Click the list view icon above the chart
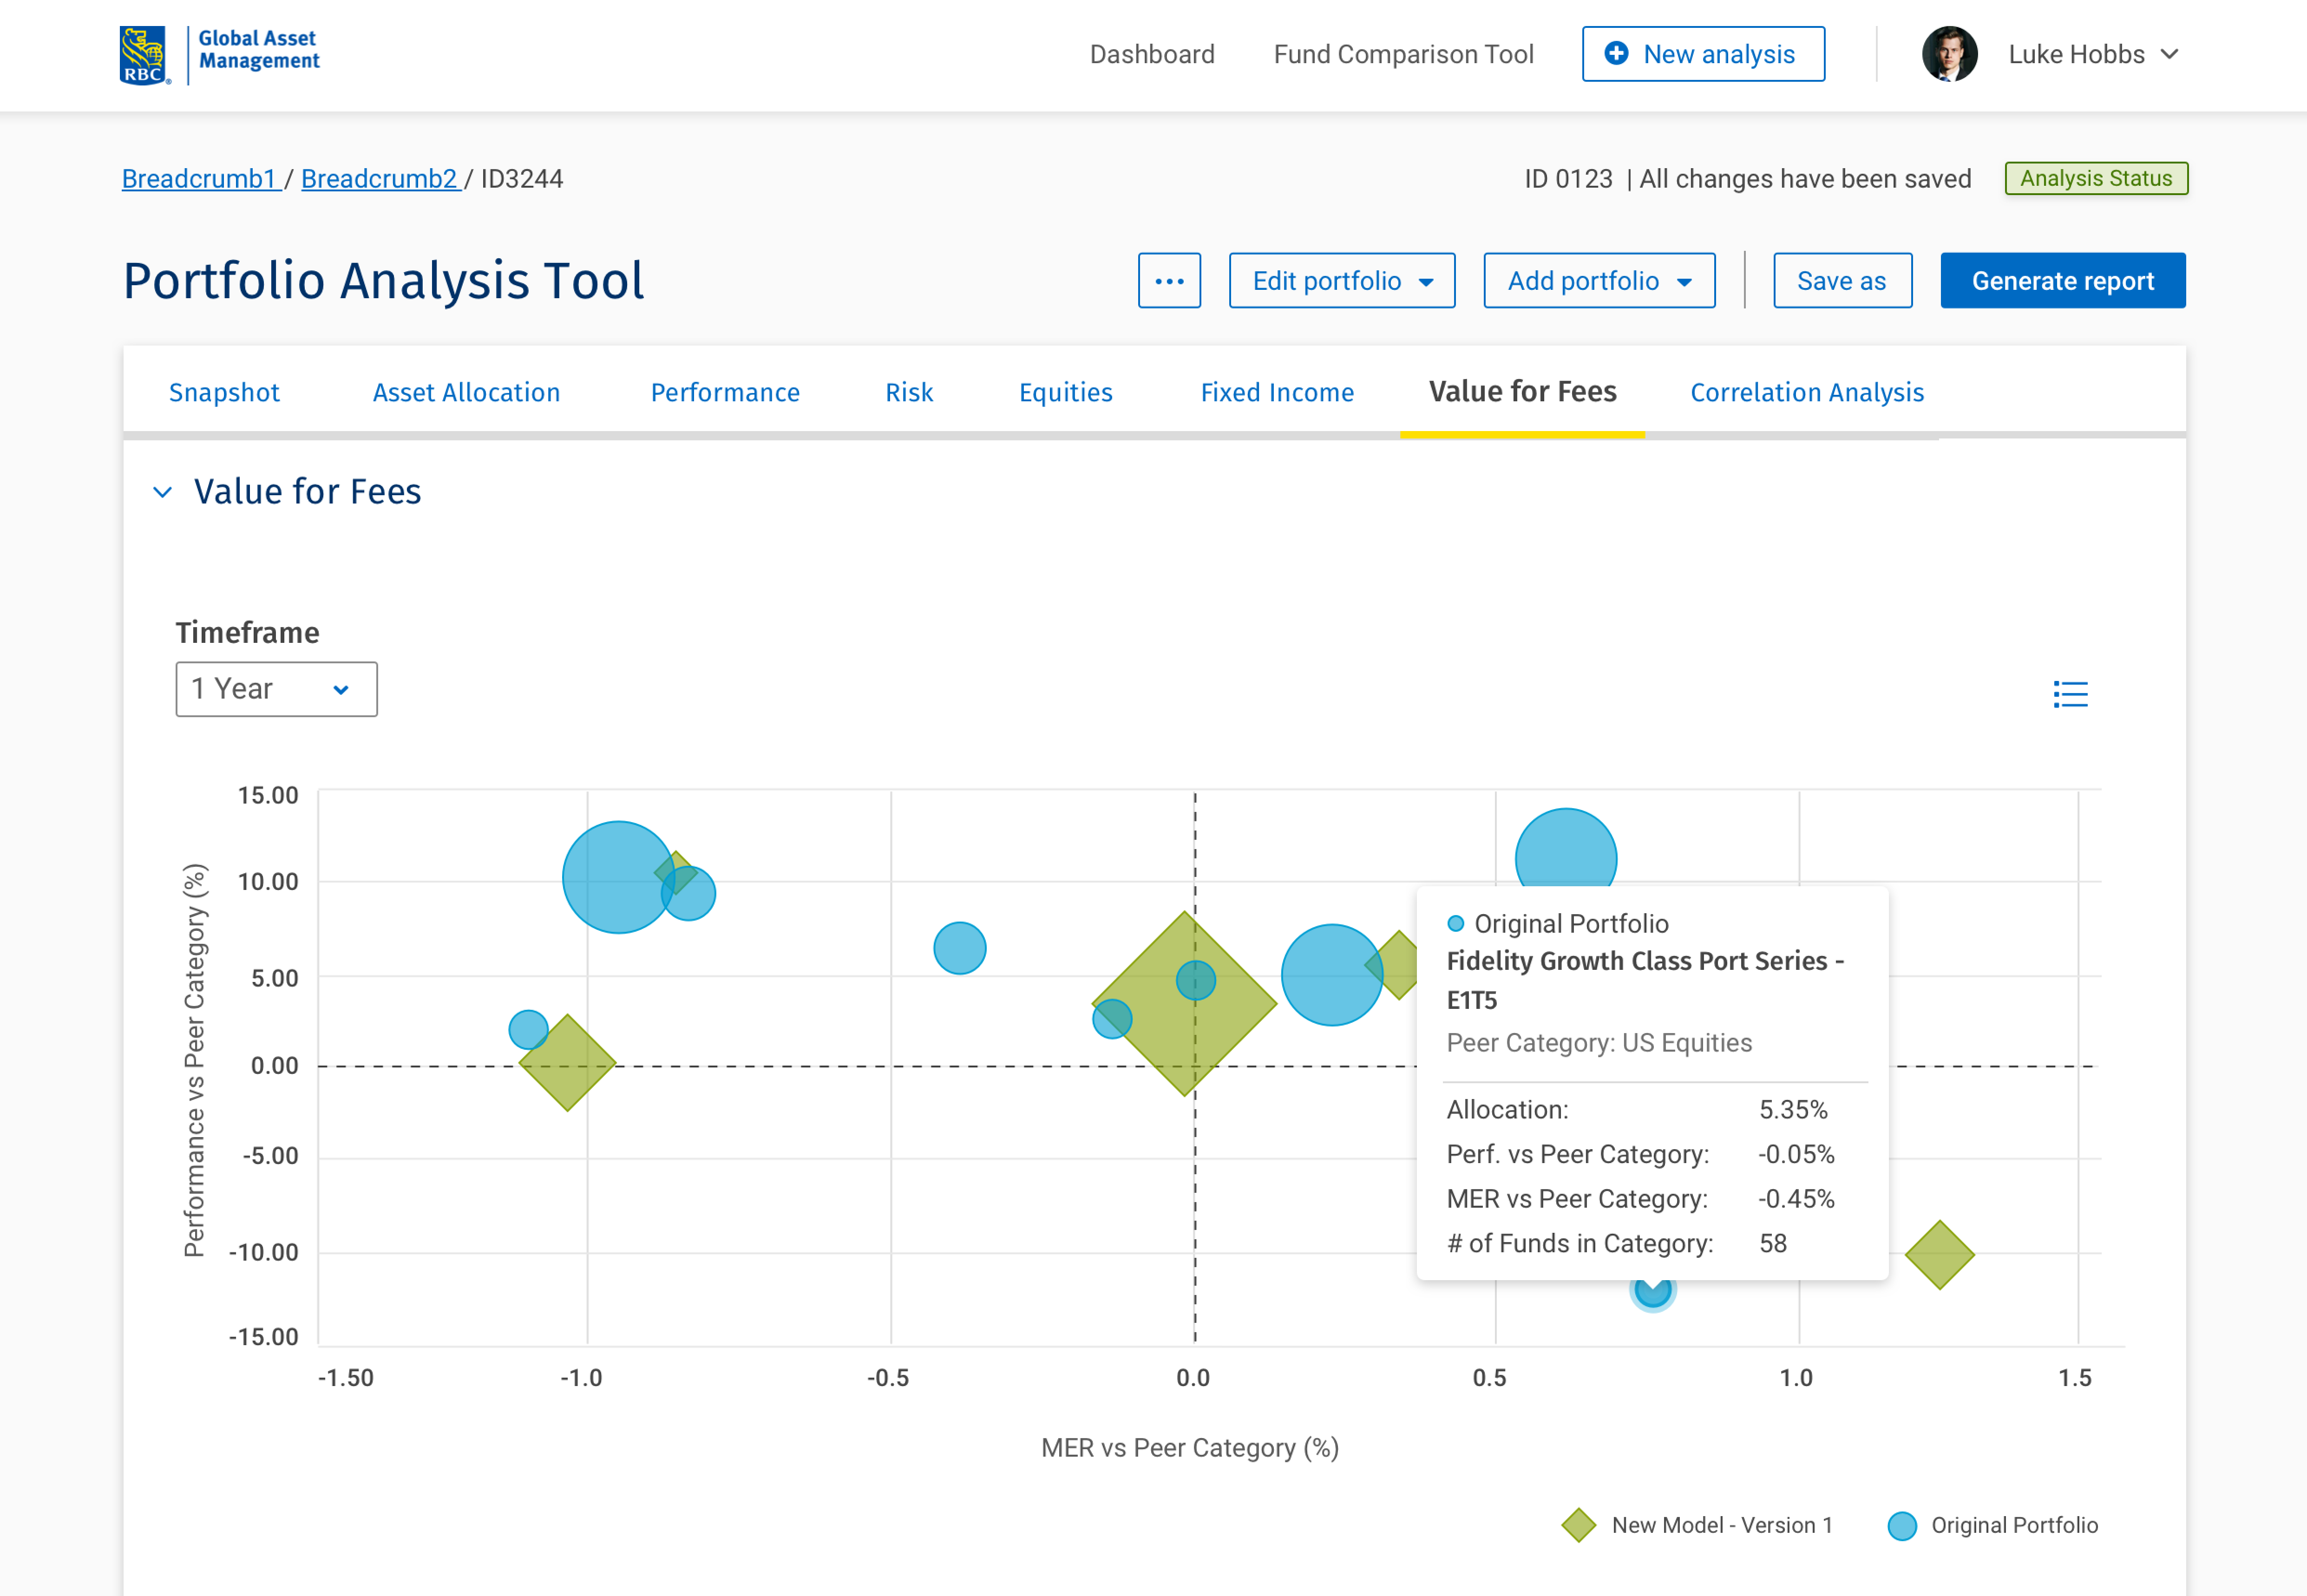The height and width of the screenshot is (1596, 2307). [2069, 693]
